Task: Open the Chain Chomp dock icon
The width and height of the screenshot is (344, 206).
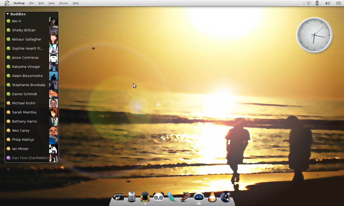Action: pyautogui.click(x=226, y=197)
